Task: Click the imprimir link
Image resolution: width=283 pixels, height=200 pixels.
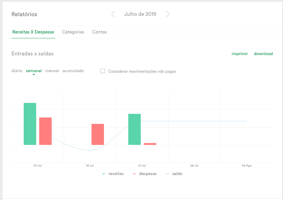Action: tap(240, 54)
